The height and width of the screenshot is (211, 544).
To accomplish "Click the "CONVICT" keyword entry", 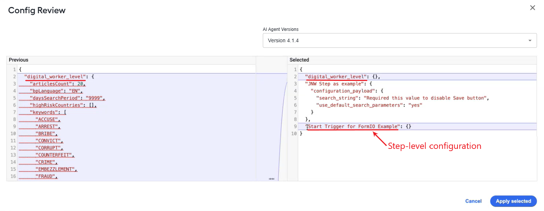I will 49,141.
